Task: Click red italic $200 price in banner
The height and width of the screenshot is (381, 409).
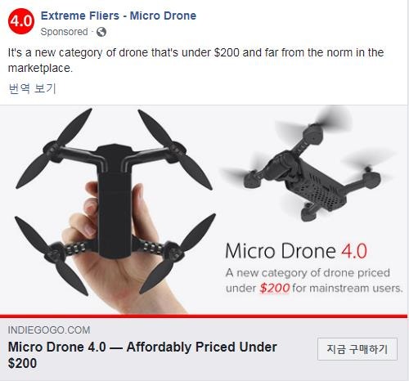Action: [274, 288]
